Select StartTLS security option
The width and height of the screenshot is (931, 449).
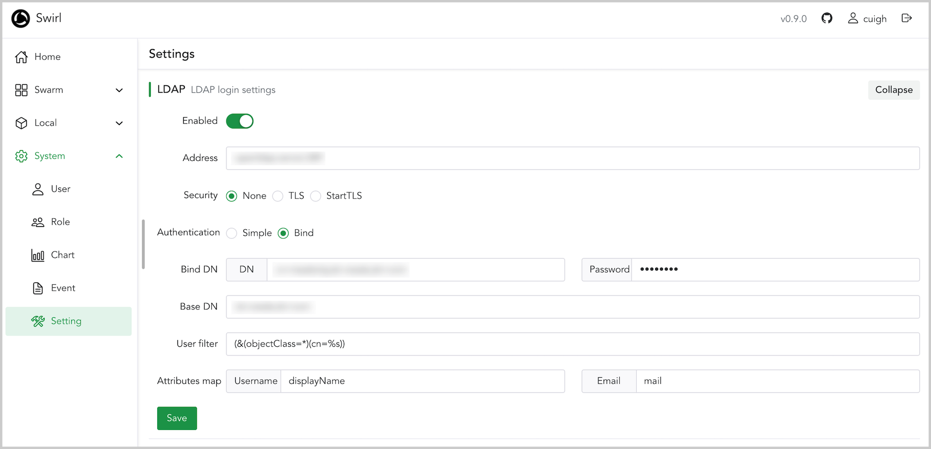point(316,196)
